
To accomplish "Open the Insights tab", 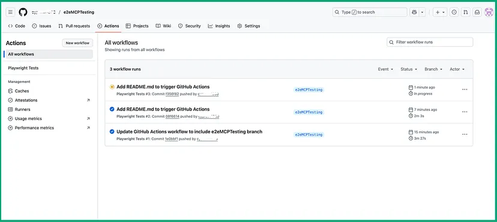I will pos(219,26).
